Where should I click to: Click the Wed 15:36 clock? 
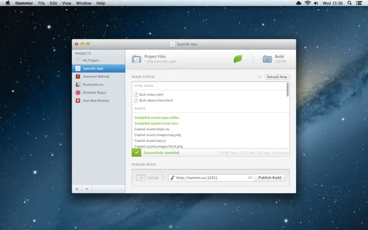coord(332,3)
